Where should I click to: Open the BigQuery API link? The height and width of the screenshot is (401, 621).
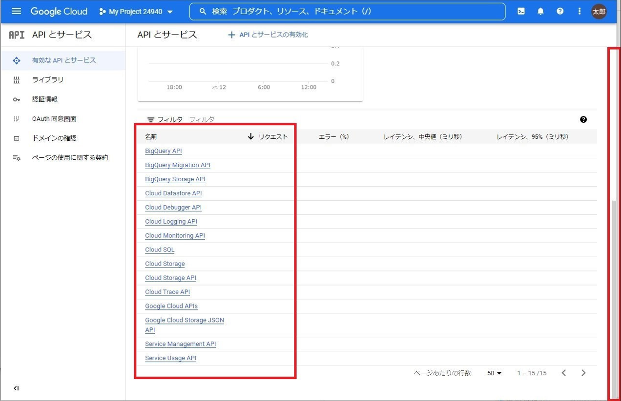point(164,151)
